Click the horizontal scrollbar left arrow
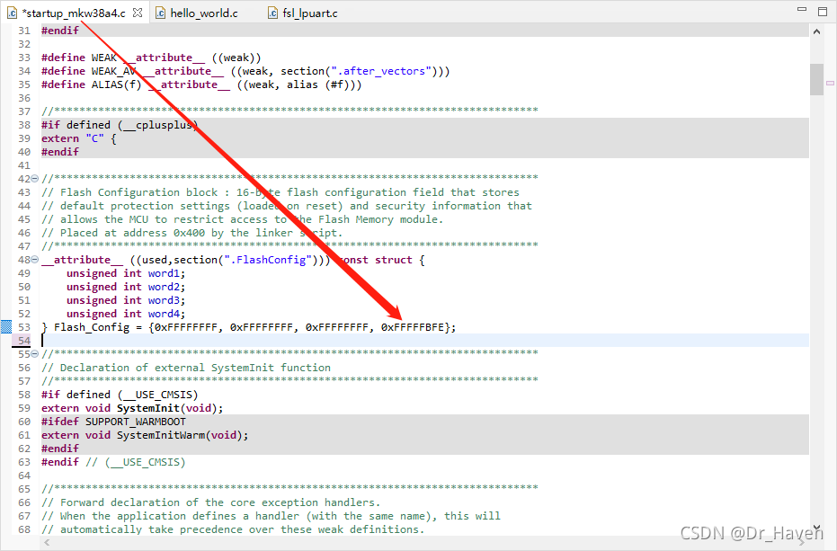The width and height of the screenshot is (837, 551). 47,542
